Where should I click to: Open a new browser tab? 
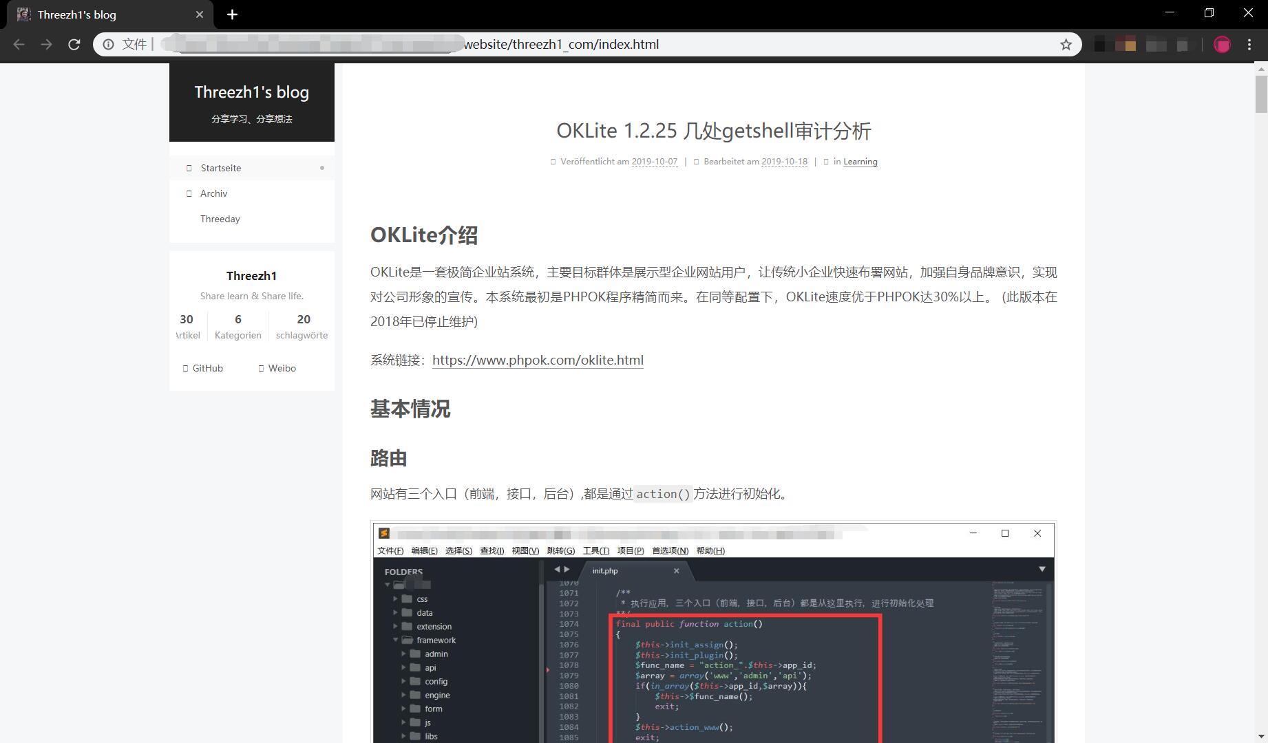tap(232, 14)
